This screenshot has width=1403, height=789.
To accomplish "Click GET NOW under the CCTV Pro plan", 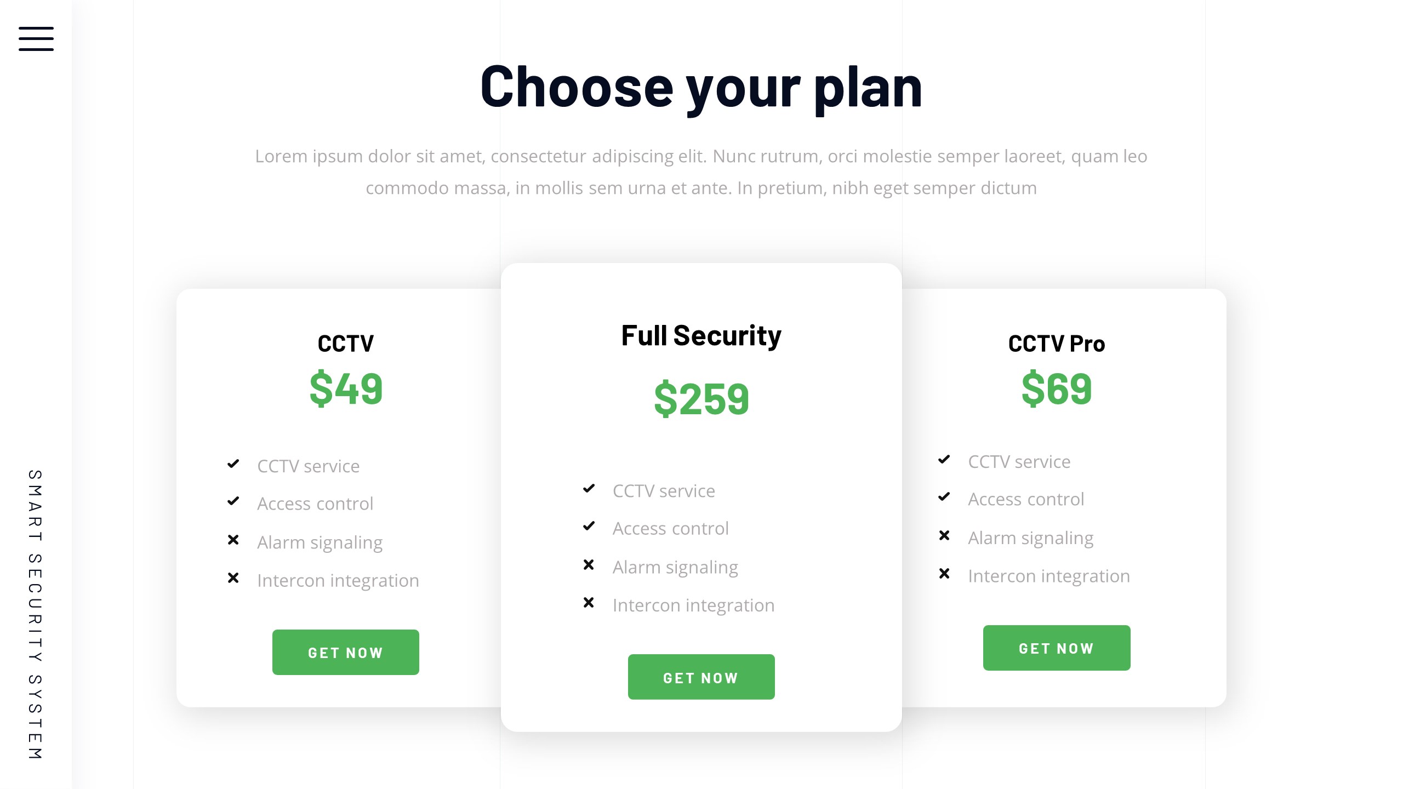I will pyautogui.click(x=1056, y=648).
